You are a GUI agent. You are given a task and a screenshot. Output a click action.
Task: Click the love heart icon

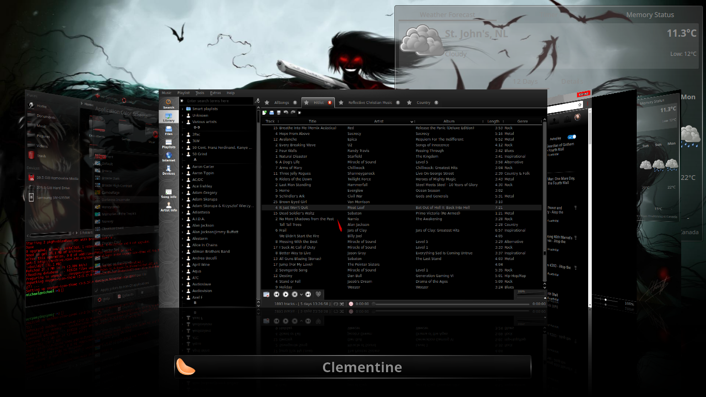(318, 294)
